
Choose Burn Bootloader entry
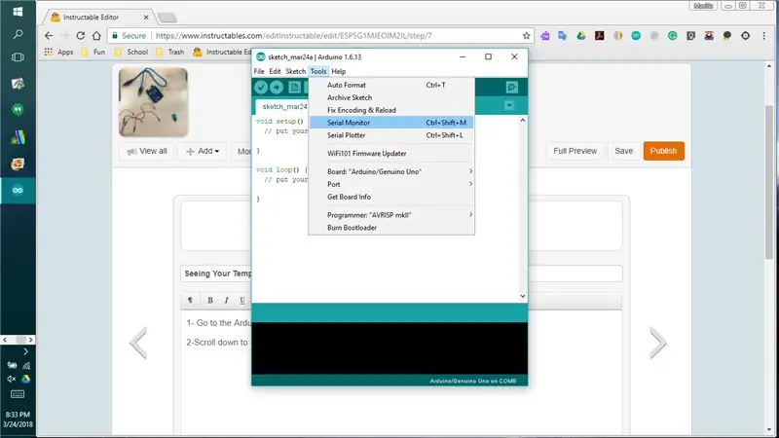[391, 228]
